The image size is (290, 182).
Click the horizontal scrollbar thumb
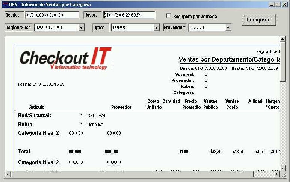click(131, 174)
